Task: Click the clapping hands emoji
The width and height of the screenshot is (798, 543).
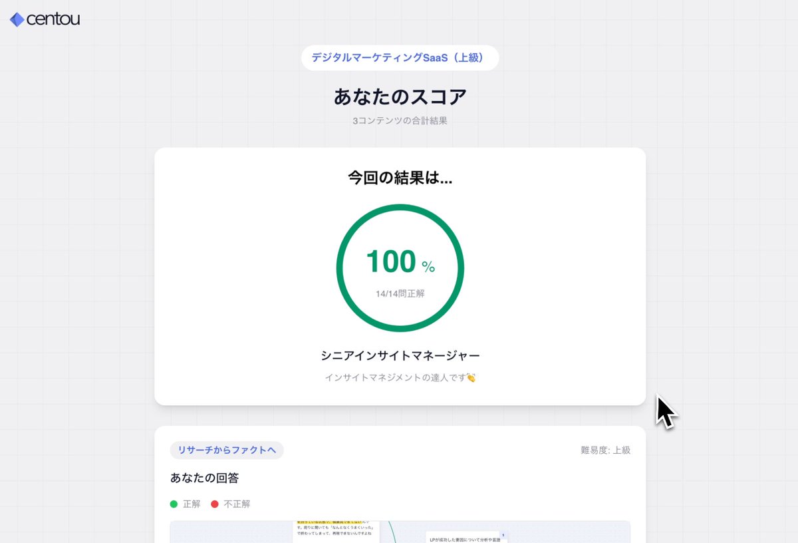Action: tap(471, 377)
